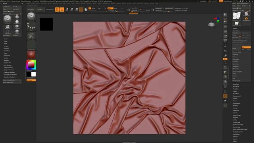Expand the DynaMesh subsection under Geometry
Screen dimensions: 254x143
[235, 64]
